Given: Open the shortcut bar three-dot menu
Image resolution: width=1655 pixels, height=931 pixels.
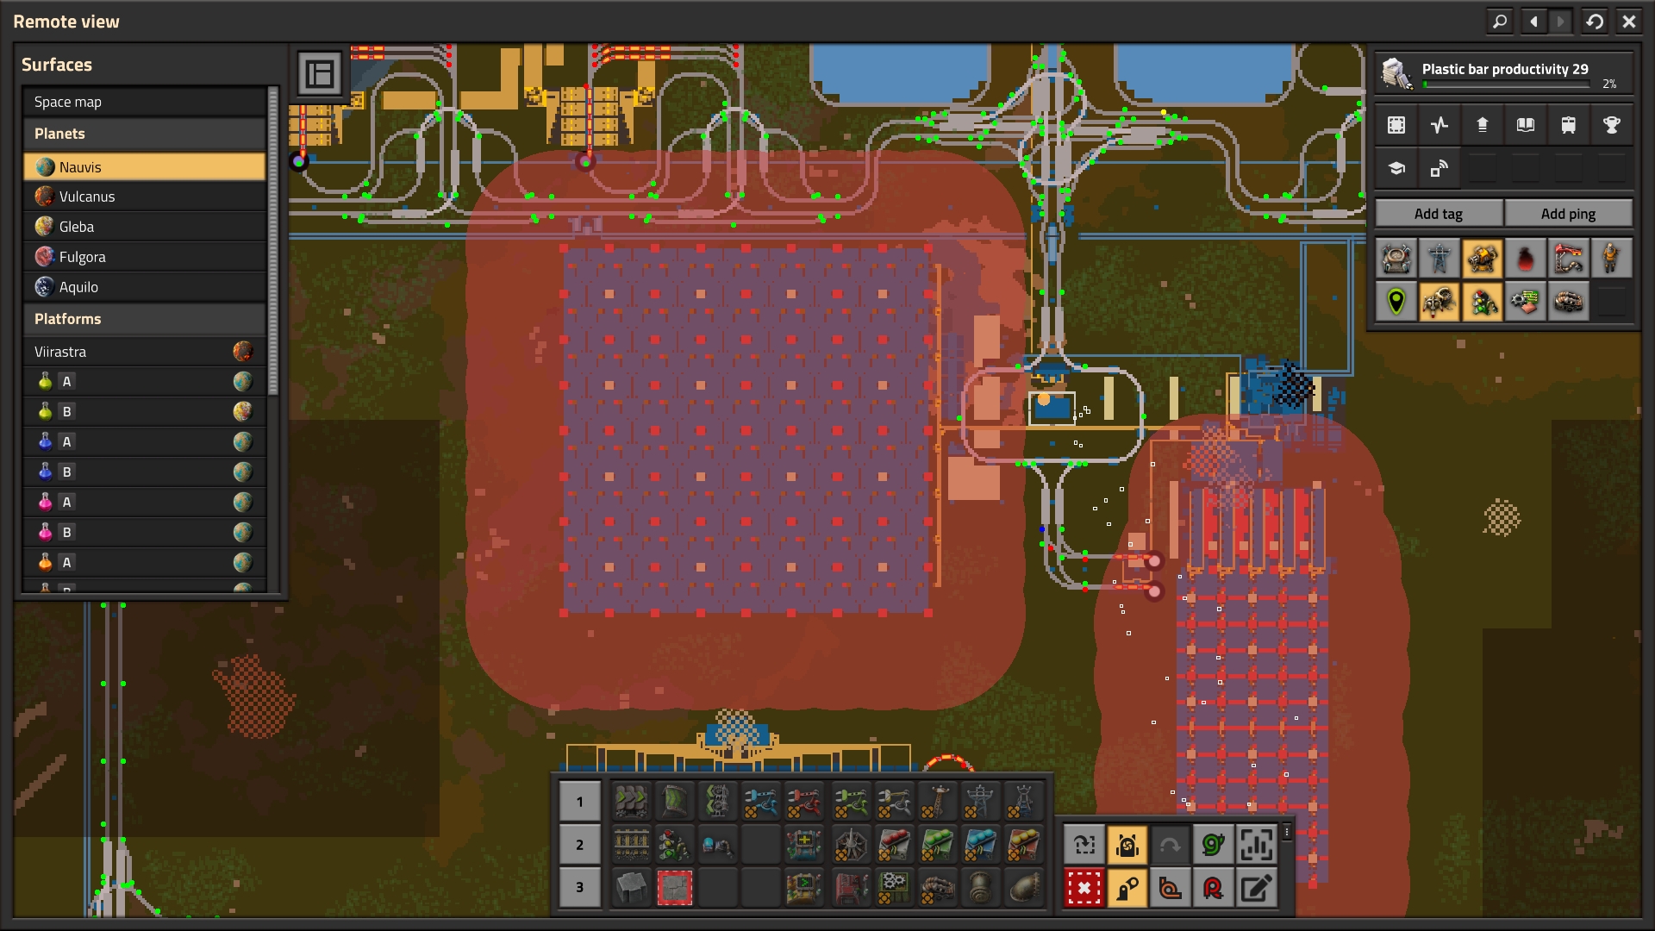Looking at the screenshot, I should 1287,832.
